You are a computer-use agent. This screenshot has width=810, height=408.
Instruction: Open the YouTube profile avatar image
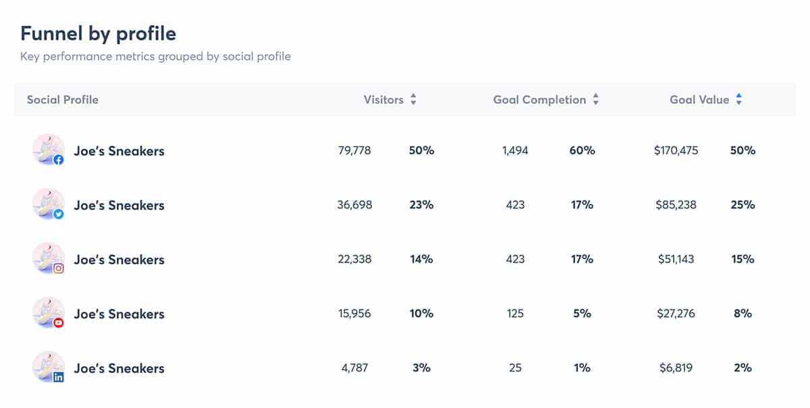coord(47,314)
